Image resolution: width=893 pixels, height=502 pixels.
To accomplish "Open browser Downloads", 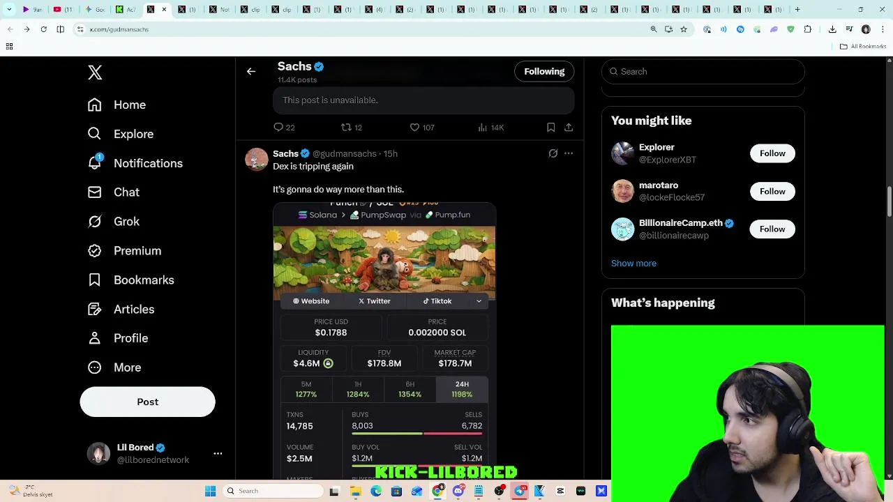I will [832, 29].
